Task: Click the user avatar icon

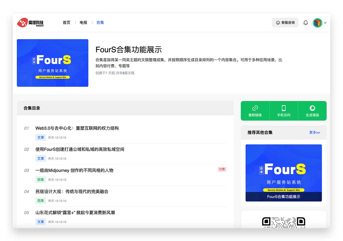Action: click(x=317, y=23)
